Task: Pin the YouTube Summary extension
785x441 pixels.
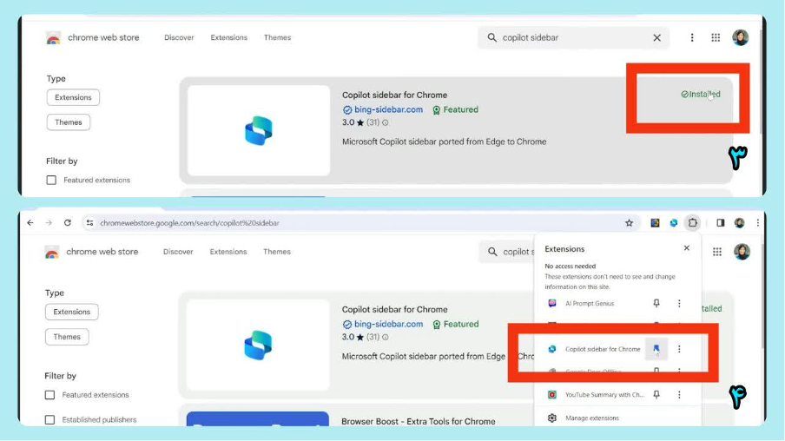Action: click(x=656, y=395)
